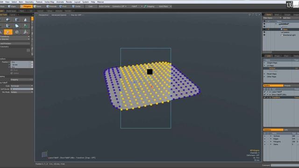Click the second viewport control icon at top right
The width and height of the screenshot is (299, 168).
253,14
